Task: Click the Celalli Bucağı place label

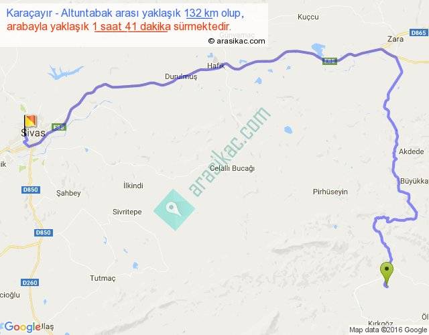Action: [x=232, y=168]
